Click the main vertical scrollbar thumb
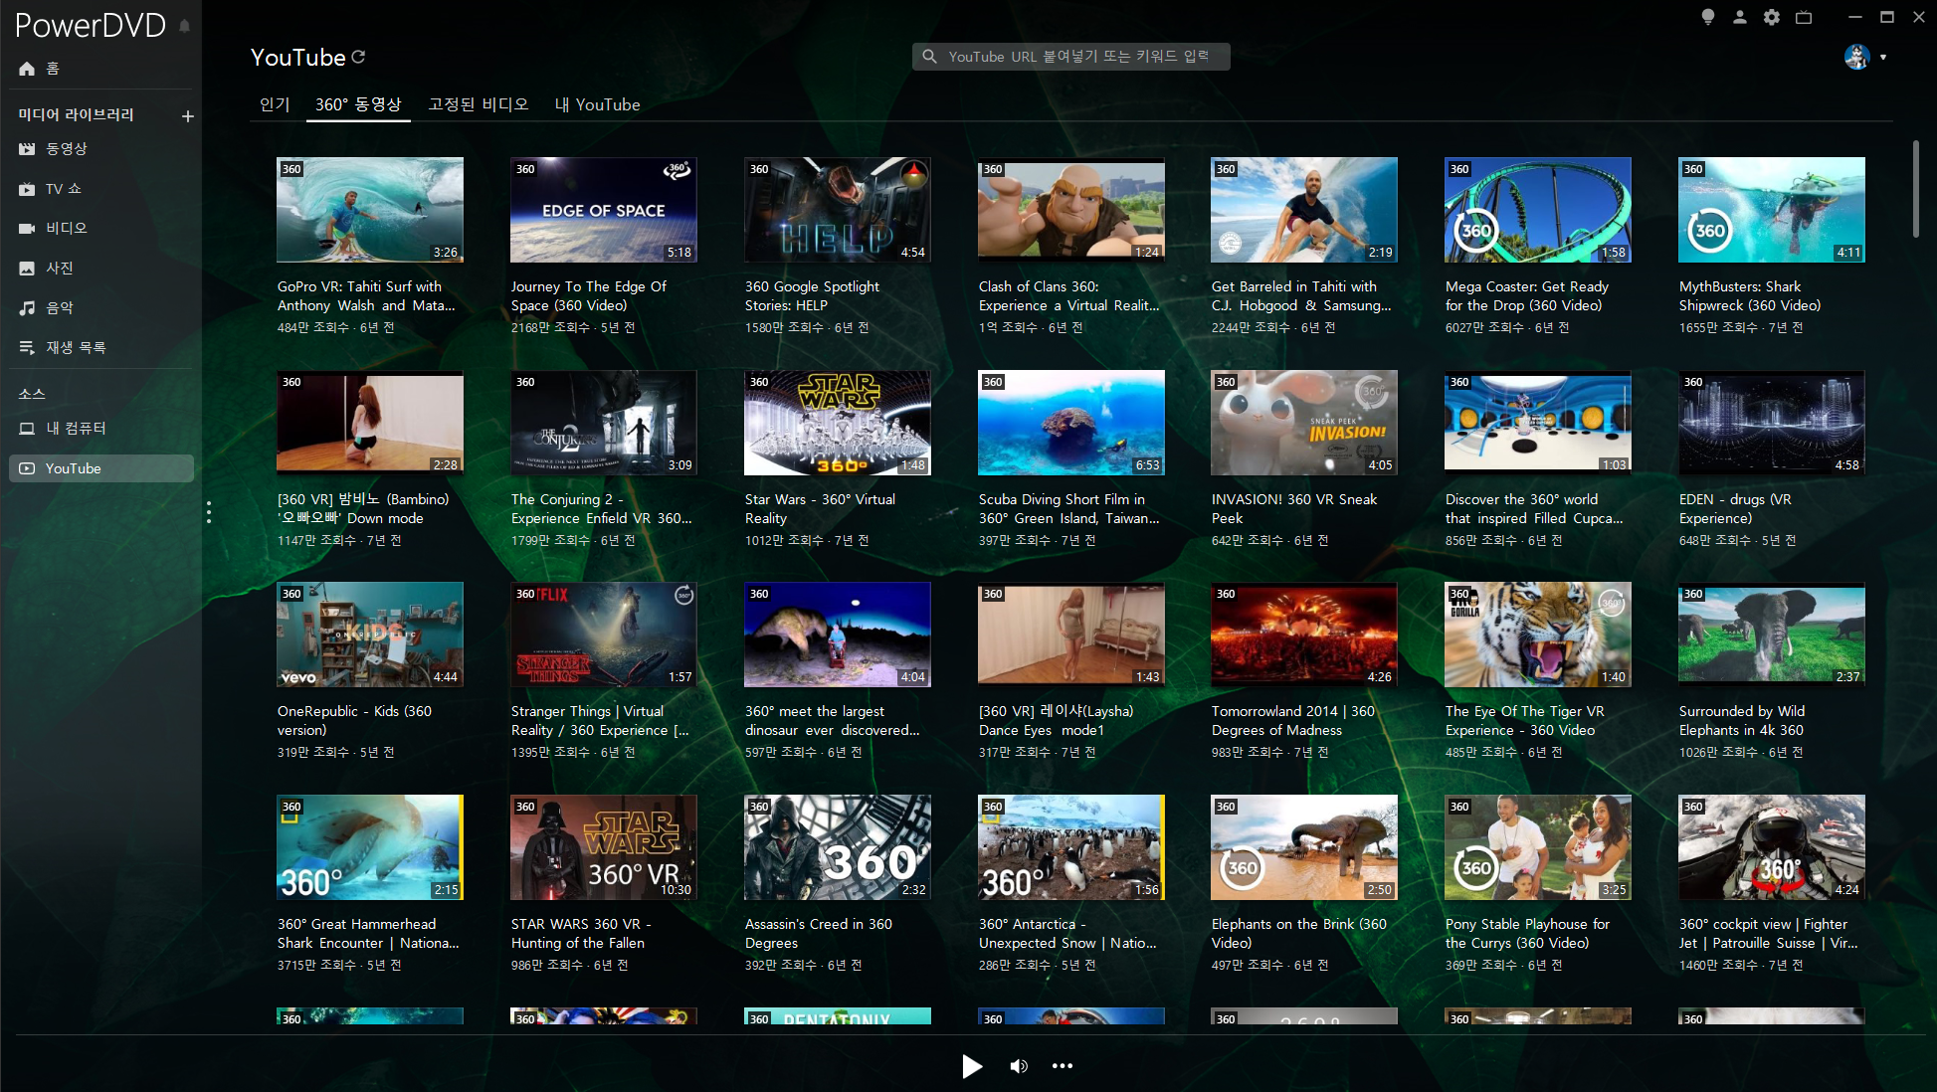1937x1092 pixels. 1915,189
